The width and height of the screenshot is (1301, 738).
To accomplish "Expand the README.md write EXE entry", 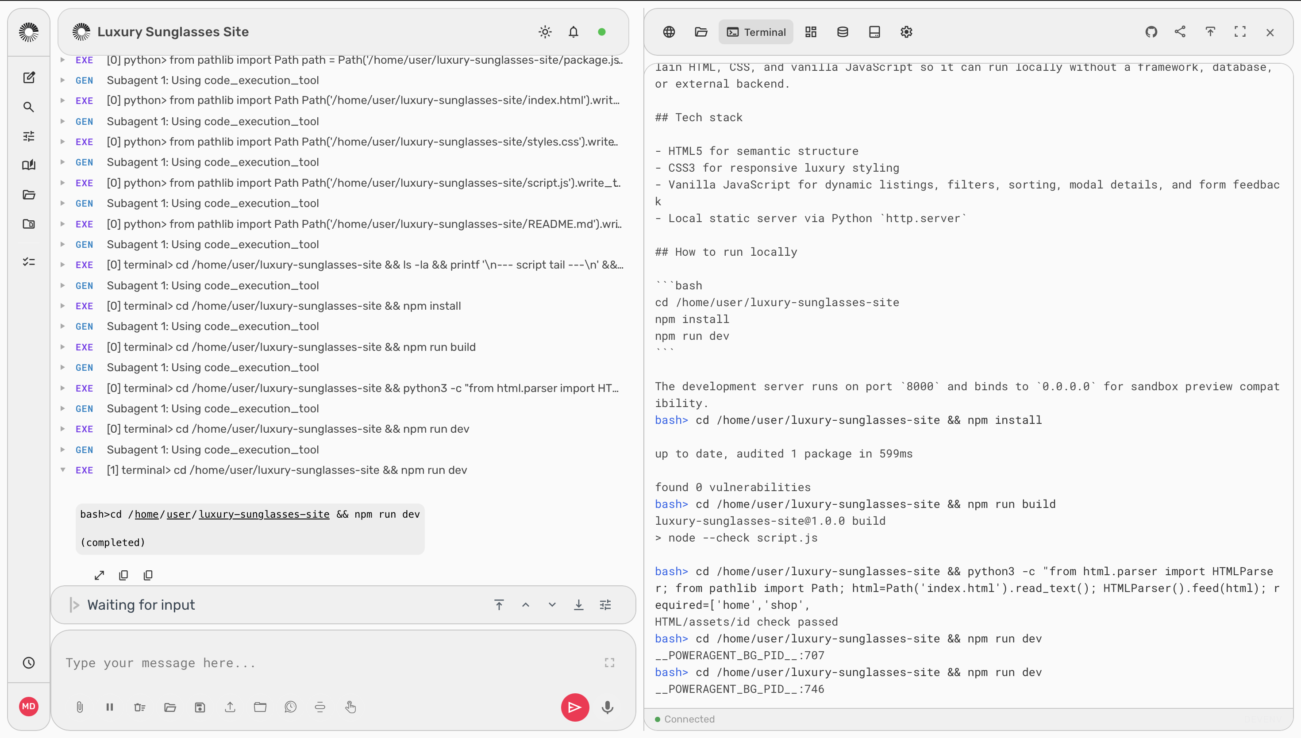I will pyautogui.click(x=63, y=223).
